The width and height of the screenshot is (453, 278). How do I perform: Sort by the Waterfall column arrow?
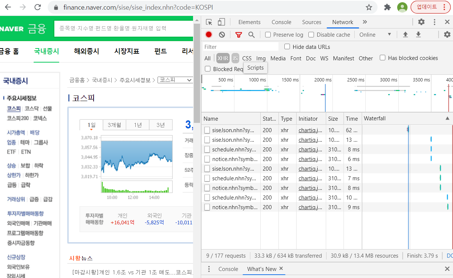pos(447,118)
